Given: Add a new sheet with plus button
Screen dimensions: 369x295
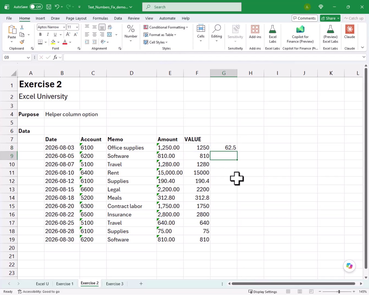Looking at the screenshot, I should point(141,284).
